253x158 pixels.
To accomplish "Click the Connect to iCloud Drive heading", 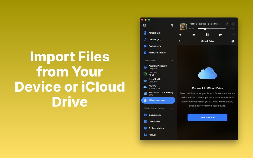I will click(x=207, y=88).
